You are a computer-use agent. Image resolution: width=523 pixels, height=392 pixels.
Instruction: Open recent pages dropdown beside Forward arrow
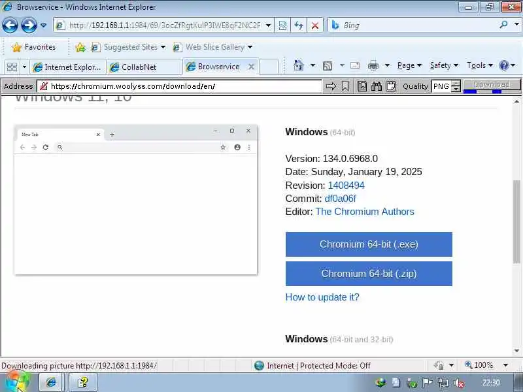click(x=43, y=25)
